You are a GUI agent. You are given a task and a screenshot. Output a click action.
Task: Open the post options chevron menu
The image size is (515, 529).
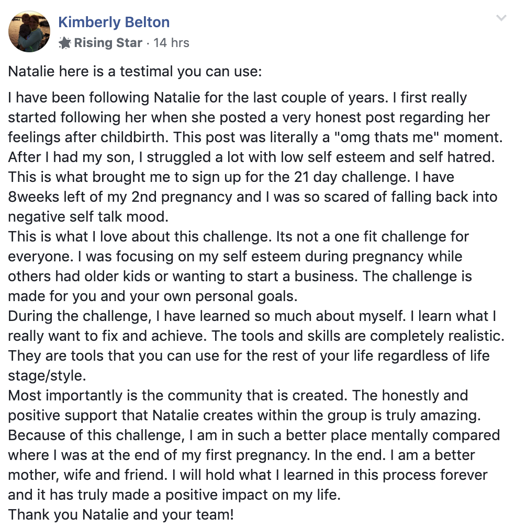[501, 18]
